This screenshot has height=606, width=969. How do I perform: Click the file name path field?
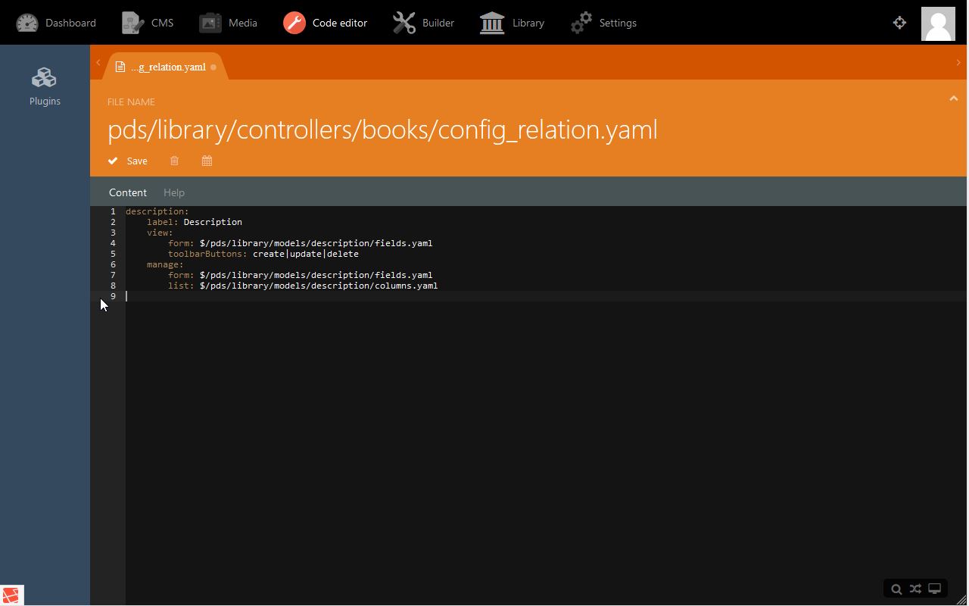click(x=382, y=130)
